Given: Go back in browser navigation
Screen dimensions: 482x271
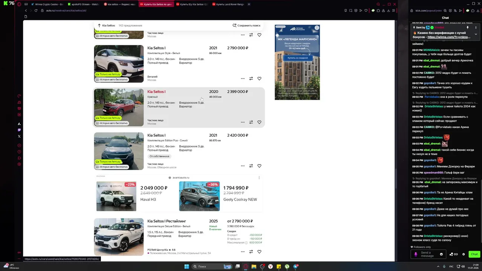Looking at the screenshot, I should coord(26,11).
